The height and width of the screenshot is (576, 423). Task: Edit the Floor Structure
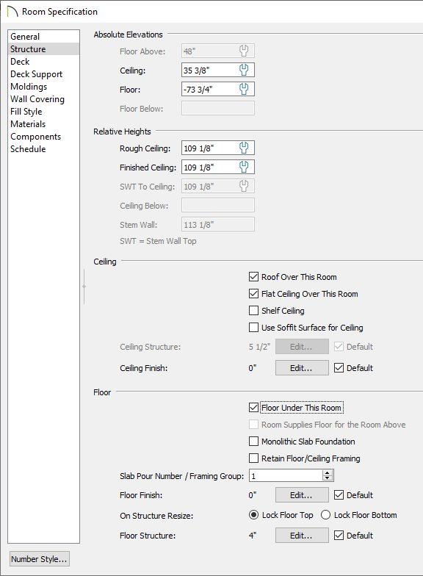(x=302, y=535)
